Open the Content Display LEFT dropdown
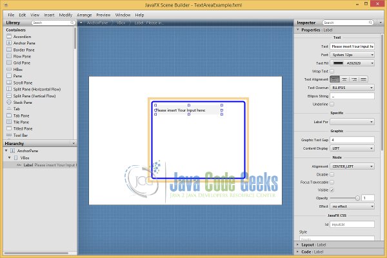This screenshot has height=258, width=387. click(x=352, y=148)
